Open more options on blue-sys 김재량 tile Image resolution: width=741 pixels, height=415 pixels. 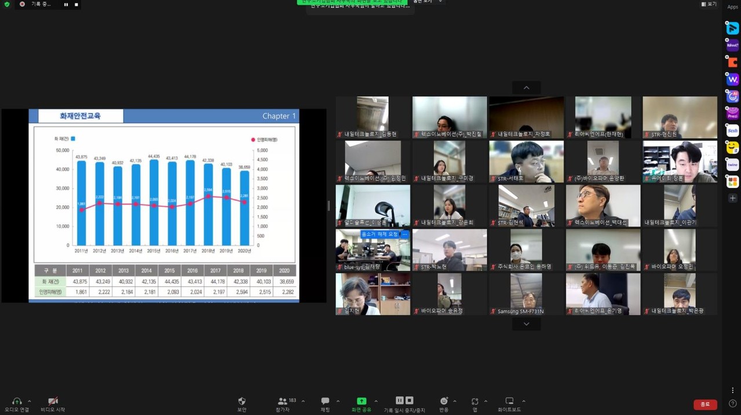click(x=405, y=234)
